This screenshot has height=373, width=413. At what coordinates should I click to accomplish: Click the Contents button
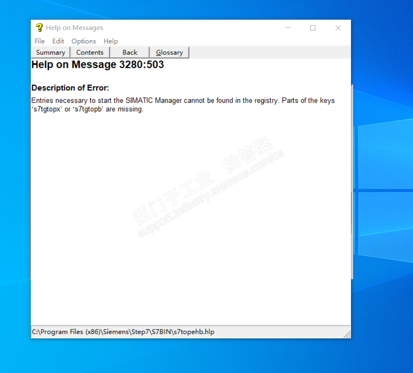point(90,52)
